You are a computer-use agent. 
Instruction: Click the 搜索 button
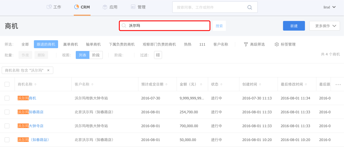pyautogui.click(x=219, y=26)
